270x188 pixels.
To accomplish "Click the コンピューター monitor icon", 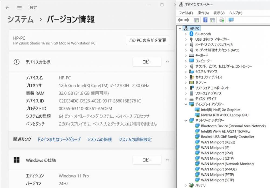I will pyautogui.click(x=191, y=61).
